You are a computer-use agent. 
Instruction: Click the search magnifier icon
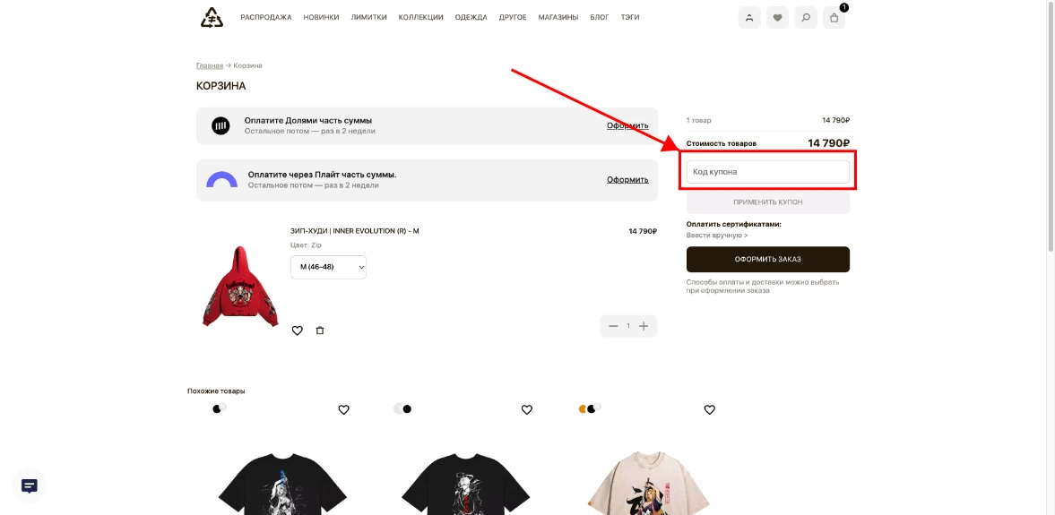point(806,18)
